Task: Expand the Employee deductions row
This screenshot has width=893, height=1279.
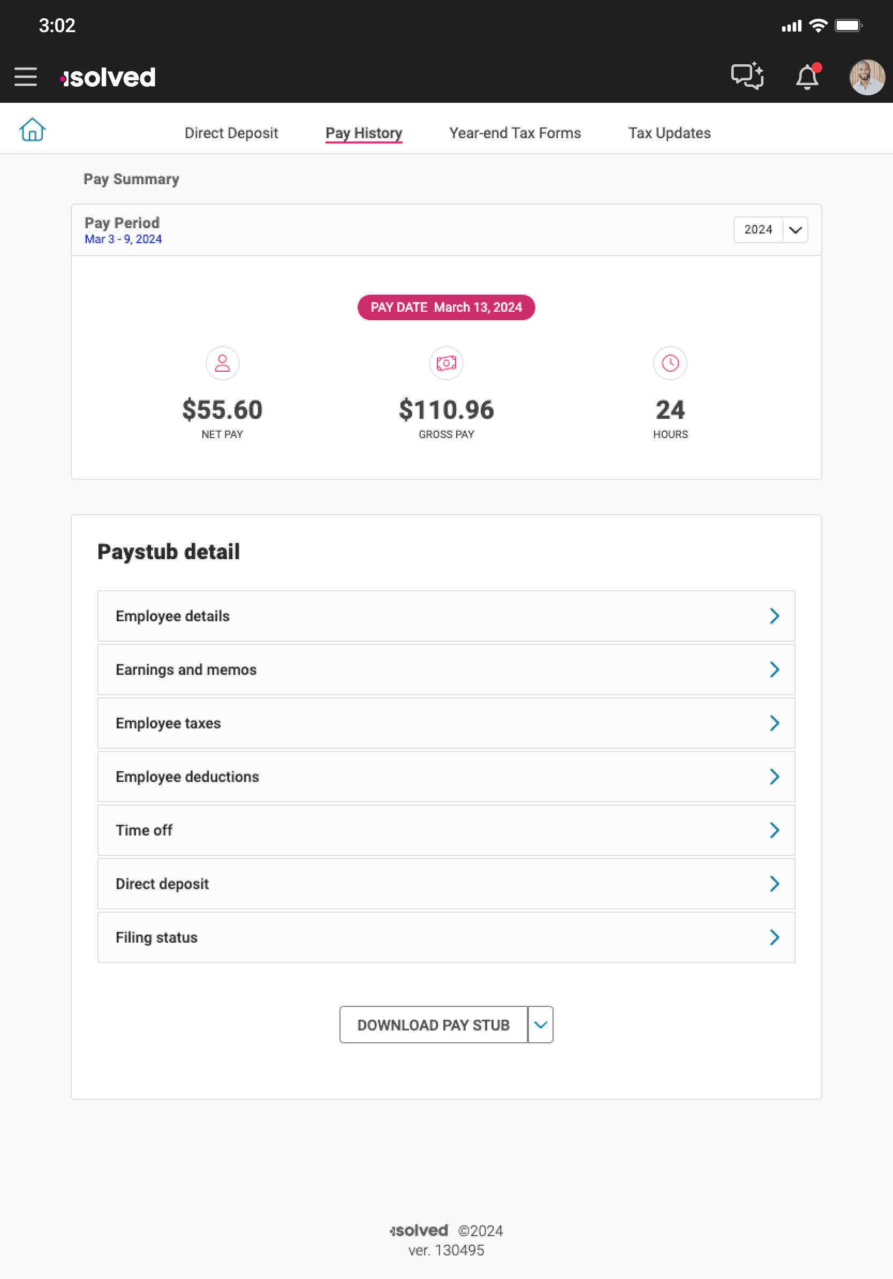Action: point(446,777)
